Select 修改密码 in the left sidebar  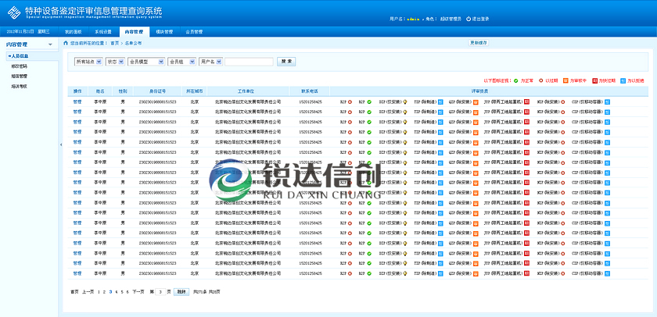20,66
